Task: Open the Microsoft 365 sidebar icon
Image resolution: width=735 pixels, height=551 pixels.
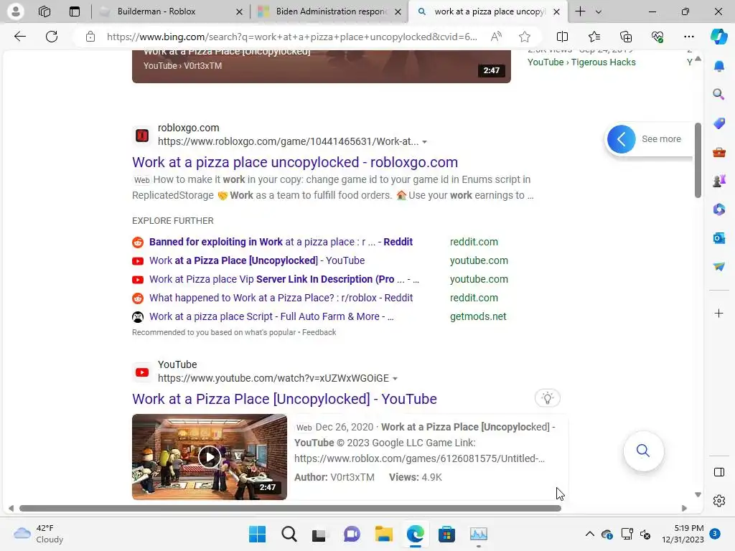Action: (x=719, y=209)
